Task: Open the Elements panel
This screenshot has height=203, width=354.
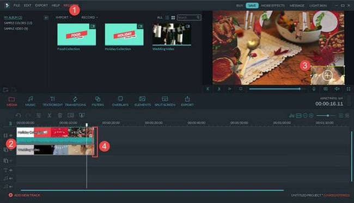Action: (x=143, y=101)
